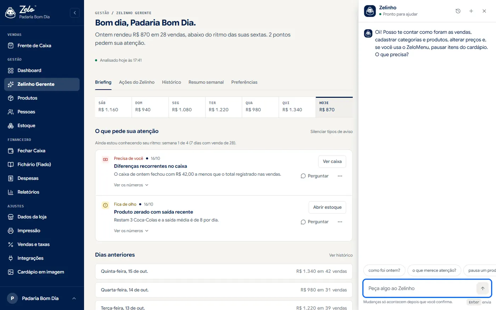Open Impressão settings

click(x=42, y=231)
